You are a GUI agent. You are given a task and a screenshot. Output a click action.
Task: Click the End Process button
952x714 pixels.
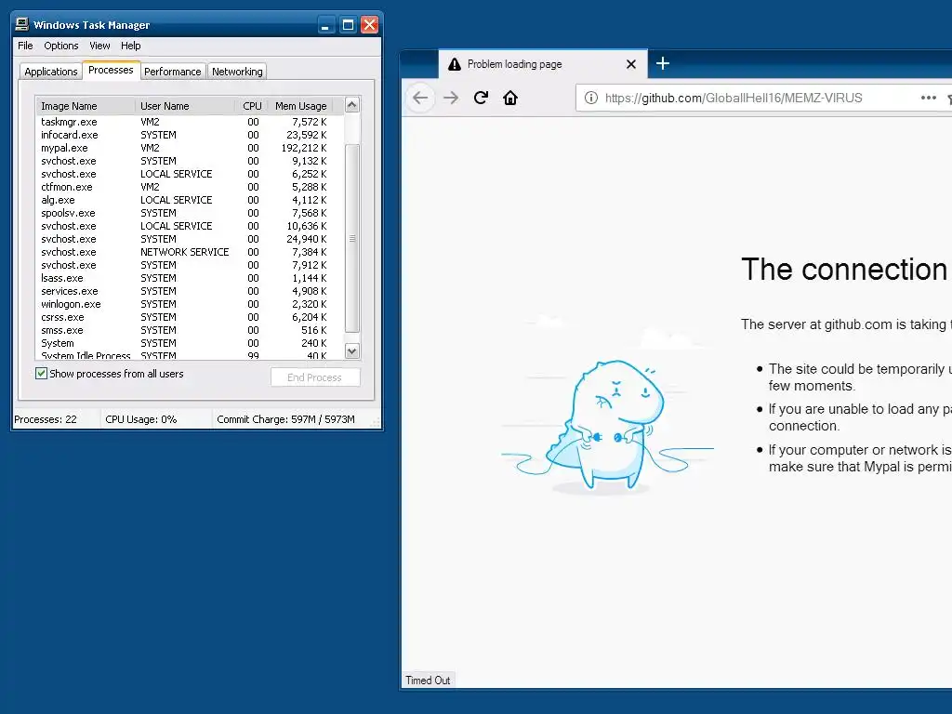pos(315,377)
